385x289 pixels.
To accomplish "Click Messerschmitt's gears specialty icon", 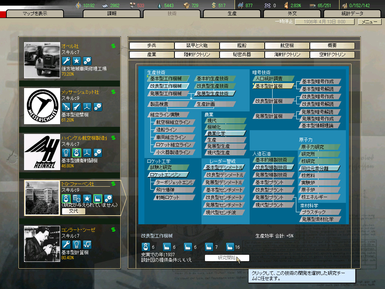I will click(98, 106).
